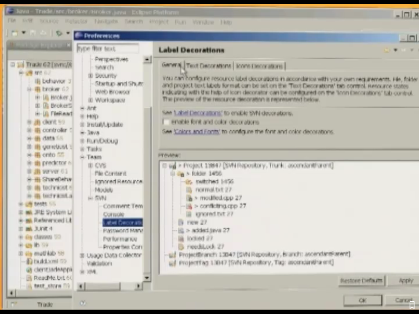Expand the CVS node under Team
Screen dimensions: 419x314
point(90,166)
